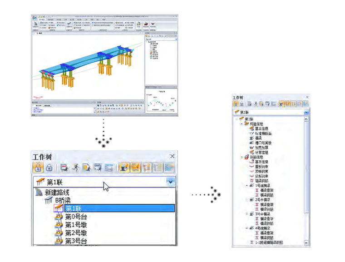Click the closed padlock icon in the right 工作树 toolbar
This screenshot has height=262, width=345.
(241, 104)
